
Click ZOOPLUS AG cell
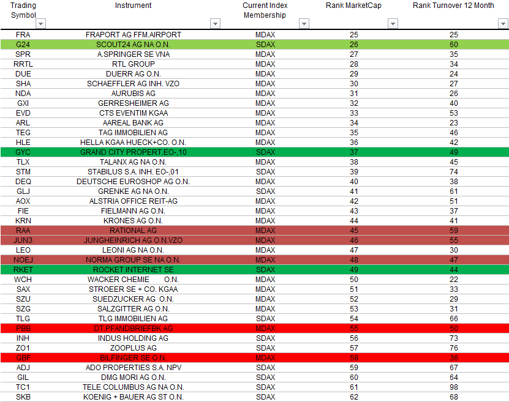(x=133, y=348)
